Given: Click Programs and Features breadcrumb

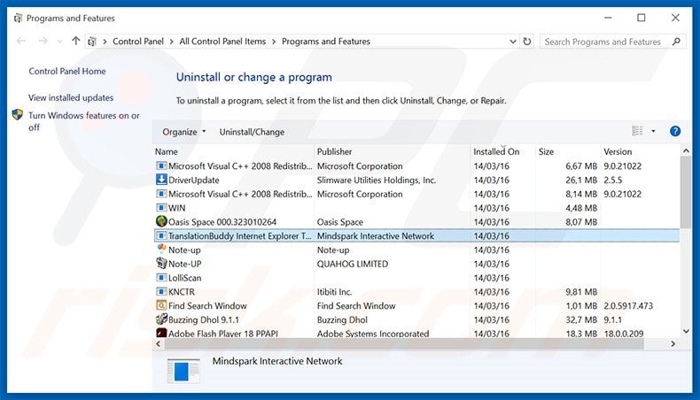Looking at the screenshot, I should pyautogui.click(x=326, y=41).
